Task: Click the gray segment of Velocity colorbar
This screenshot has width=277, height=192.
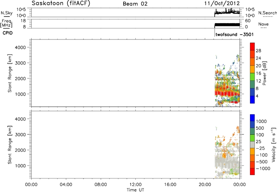Action: pos(252,145)
